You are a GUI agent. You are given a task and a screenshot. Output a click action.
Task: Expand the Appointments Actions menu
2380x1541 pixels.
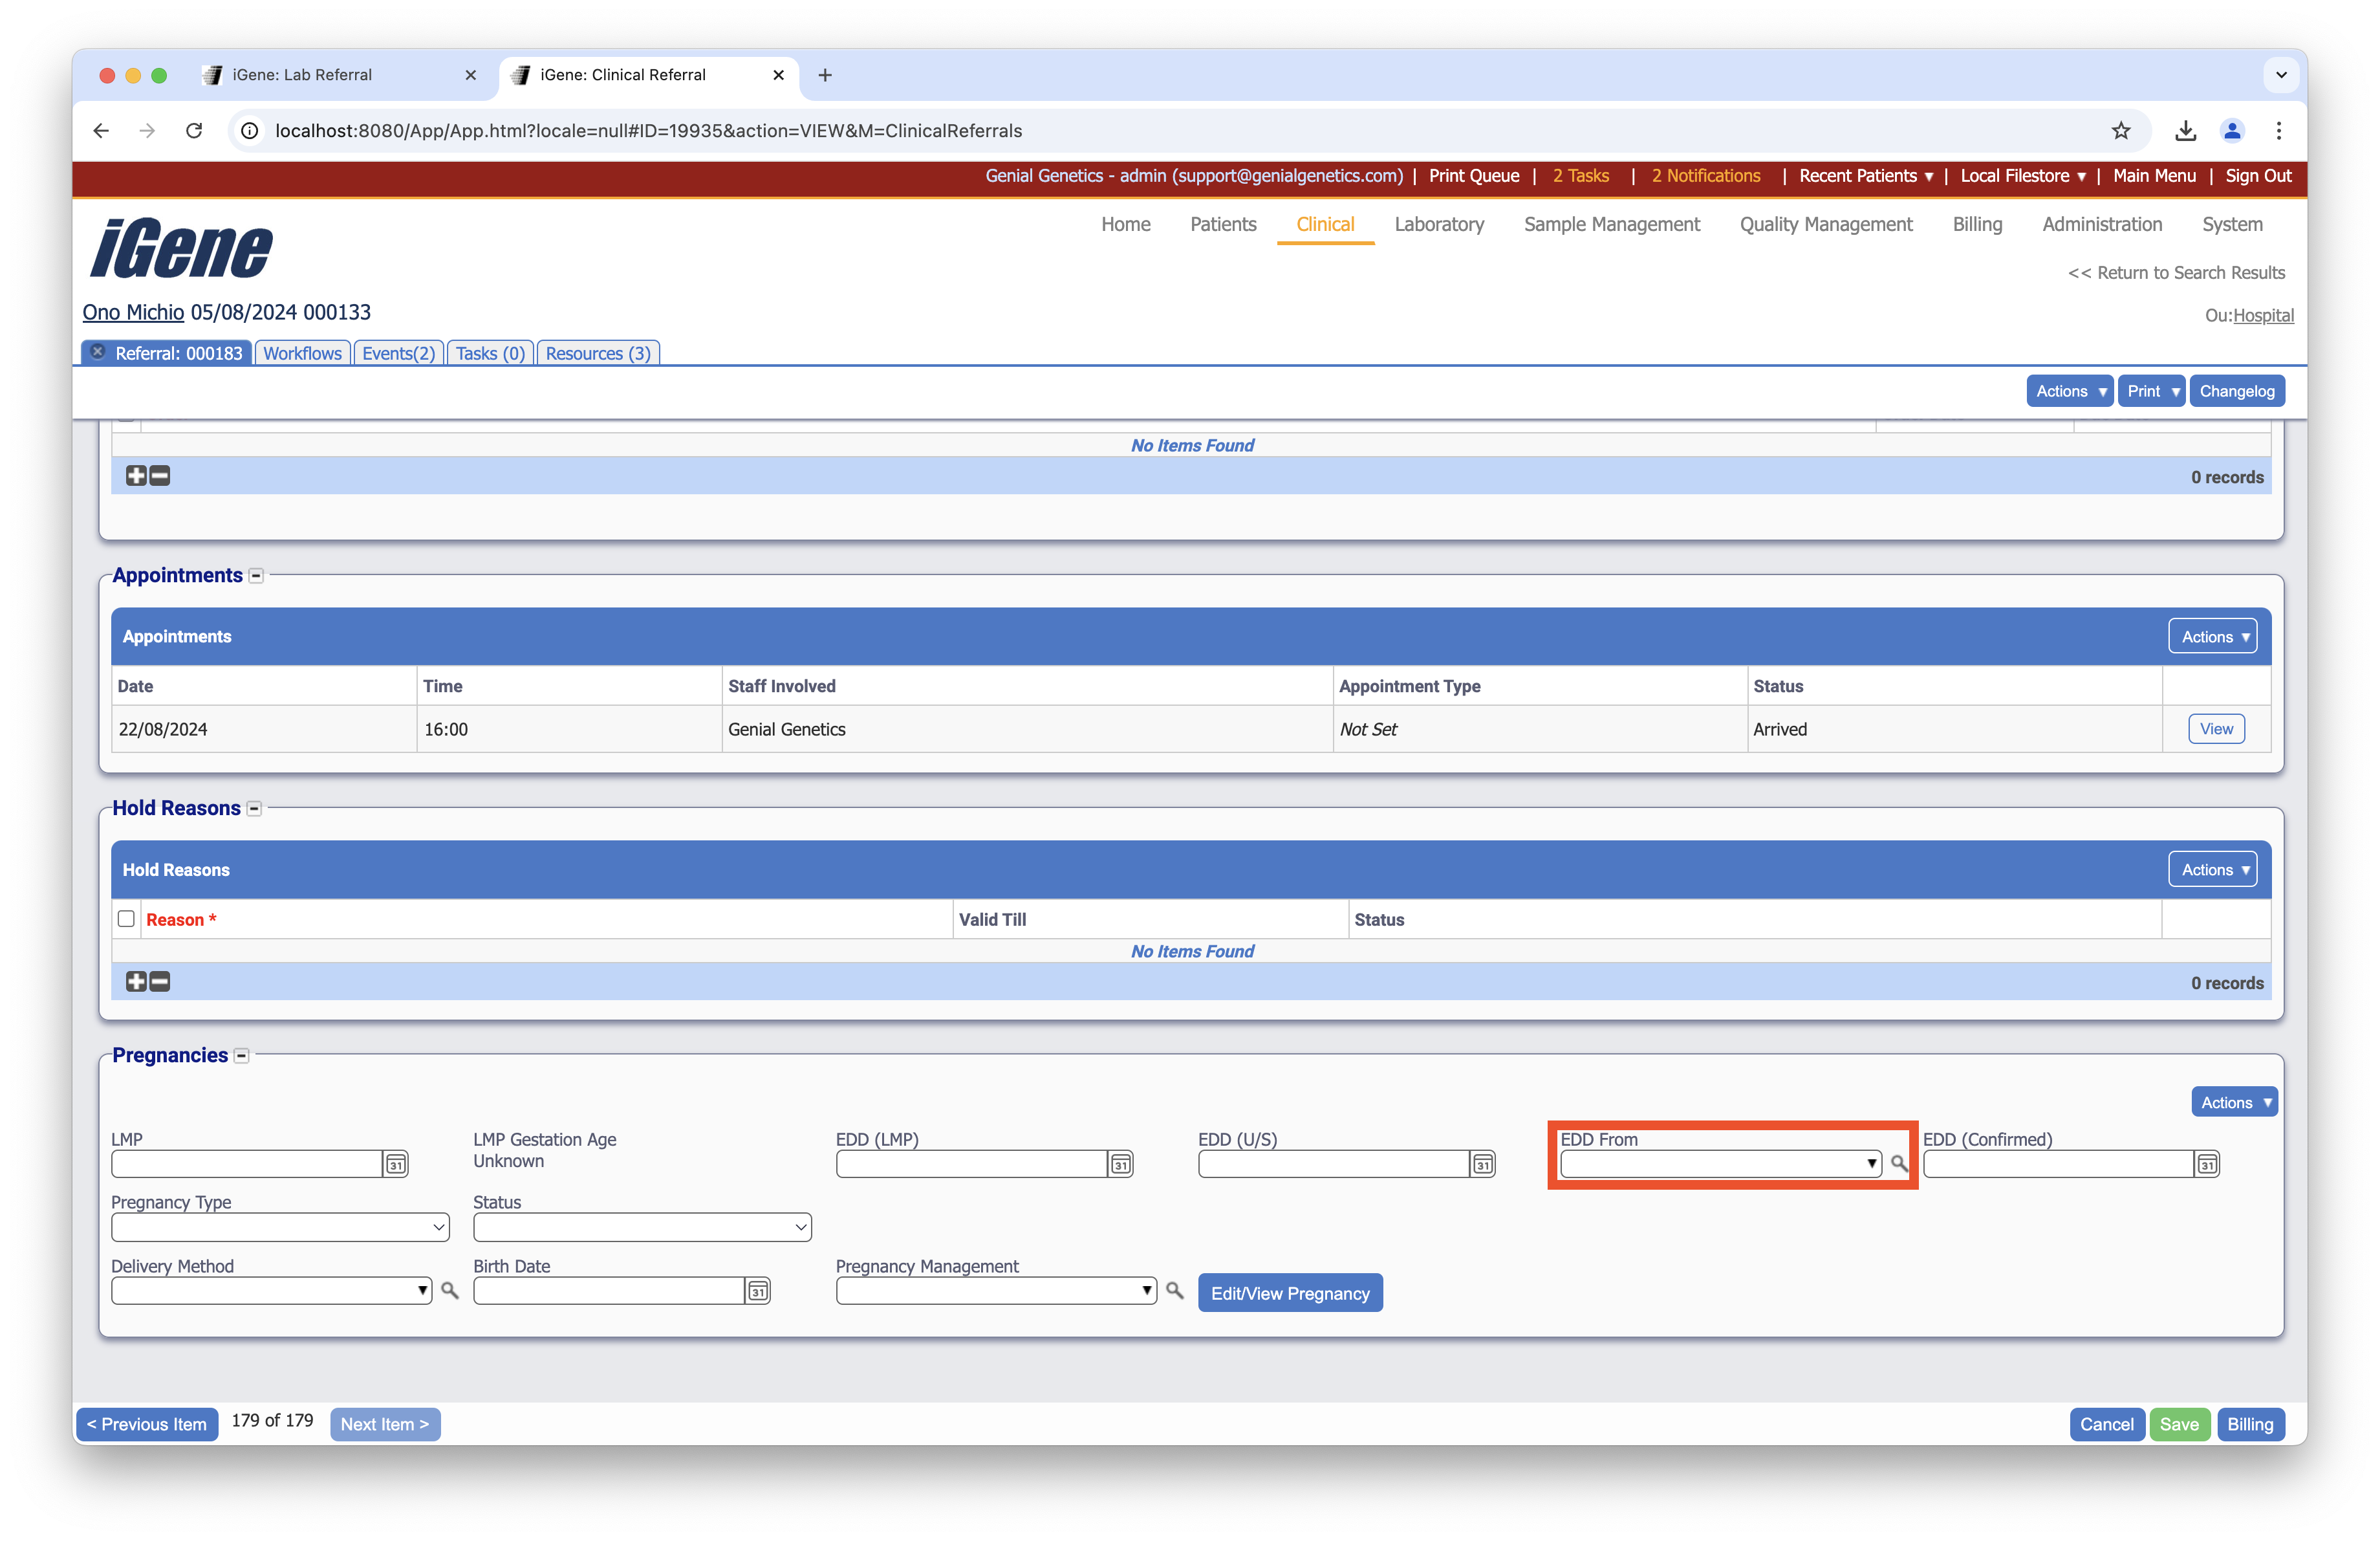click(2213, 637)
